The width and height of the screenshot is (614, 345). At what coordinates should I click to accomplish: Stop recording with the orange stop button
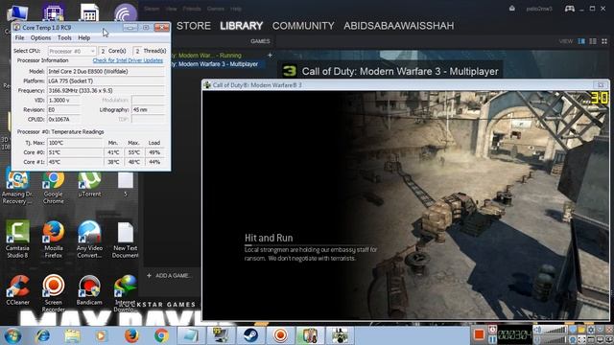point(479,334)
